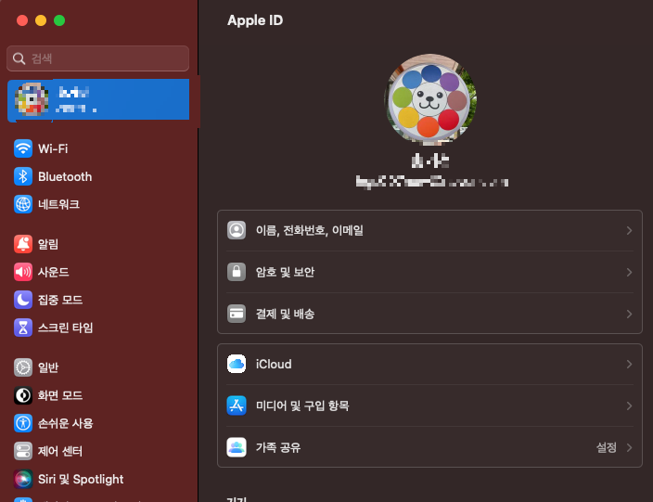Open 미디어 및 구입 항목 label

click(302, 405)
